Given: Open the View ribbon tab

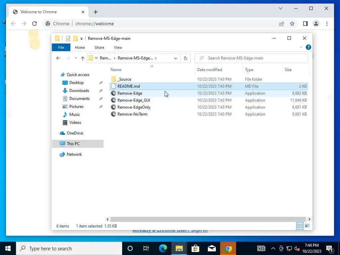Looking at the screenshot, I should coord(118,47).
